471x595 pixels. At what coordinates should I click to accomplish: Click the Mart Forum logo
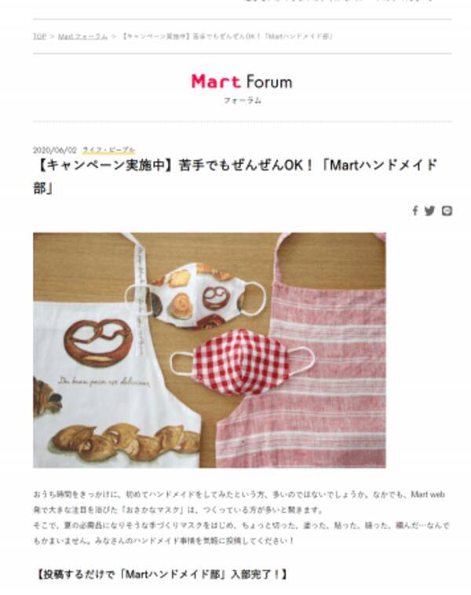[242, 82]
